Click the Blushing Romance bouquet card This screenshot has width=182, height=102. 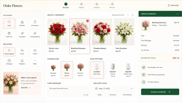pyautogui.click(x=80, y=36)
